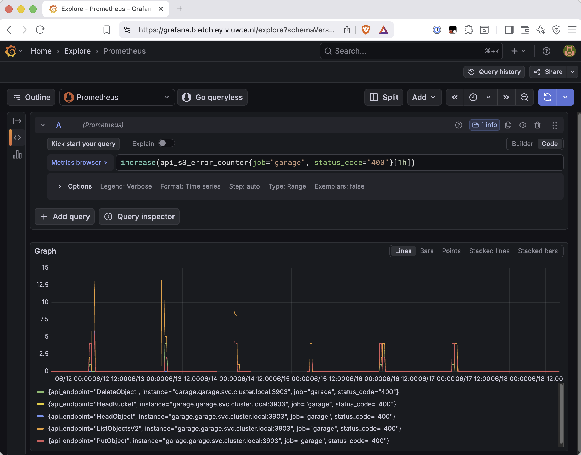Open the auto-refresh interval dropdown
This screenshot has width=581, height=455.
tap(565, 97)
